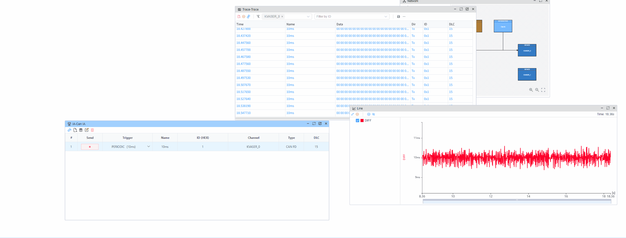
Task: Pause the Trace window capture
Action: (x=244, y=17)
